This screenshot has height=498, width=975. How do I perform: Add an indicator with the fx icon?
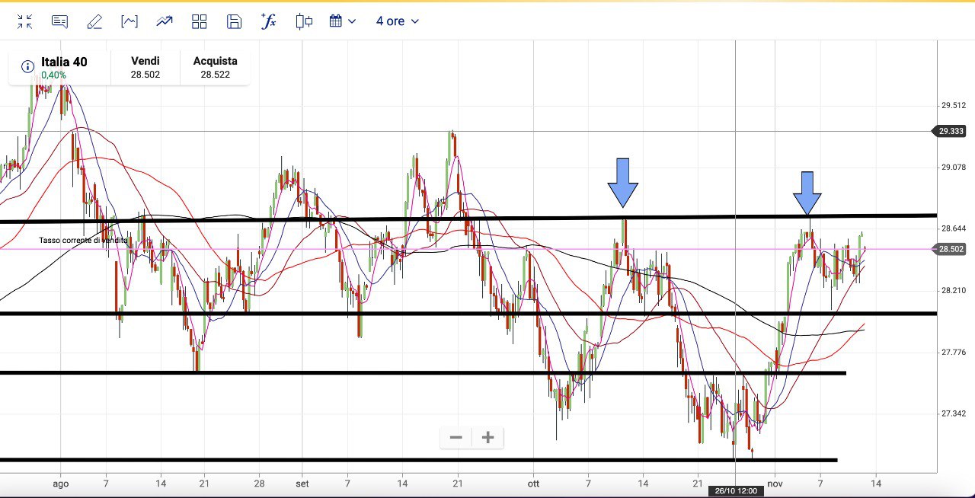(x=269, y=21)
